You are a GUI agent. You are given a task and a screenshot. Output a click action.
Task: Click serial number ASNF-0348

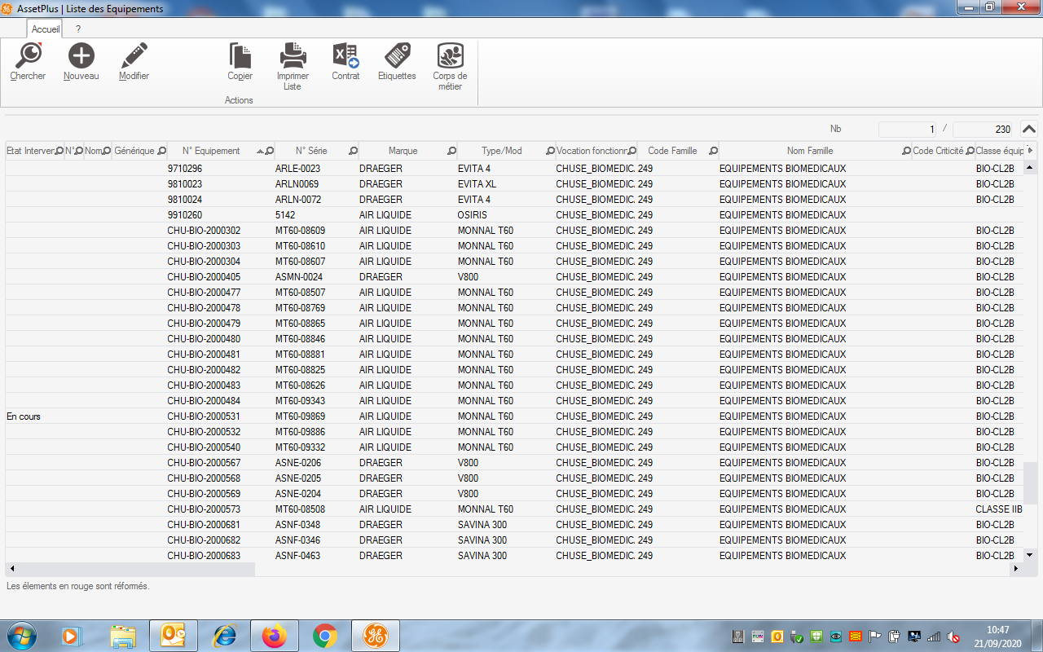[x=297, y=525]
